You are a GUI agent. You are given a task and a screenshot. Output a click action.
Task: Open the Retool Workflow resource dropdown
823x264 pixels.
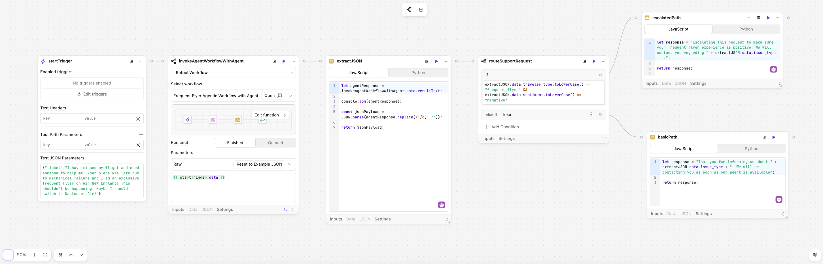pyautogui.click(x=233, y=73)
